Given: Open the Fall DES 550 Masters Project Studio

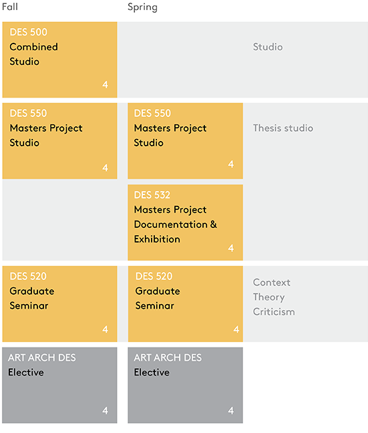Looking at the screenshot, I should point(59,141).
